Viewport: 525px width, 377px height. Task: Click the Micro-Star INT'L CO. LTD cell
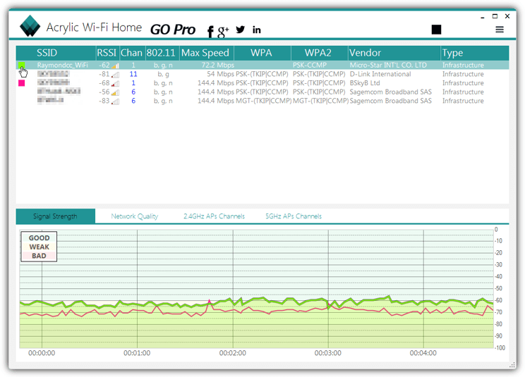tap(388, 65)
